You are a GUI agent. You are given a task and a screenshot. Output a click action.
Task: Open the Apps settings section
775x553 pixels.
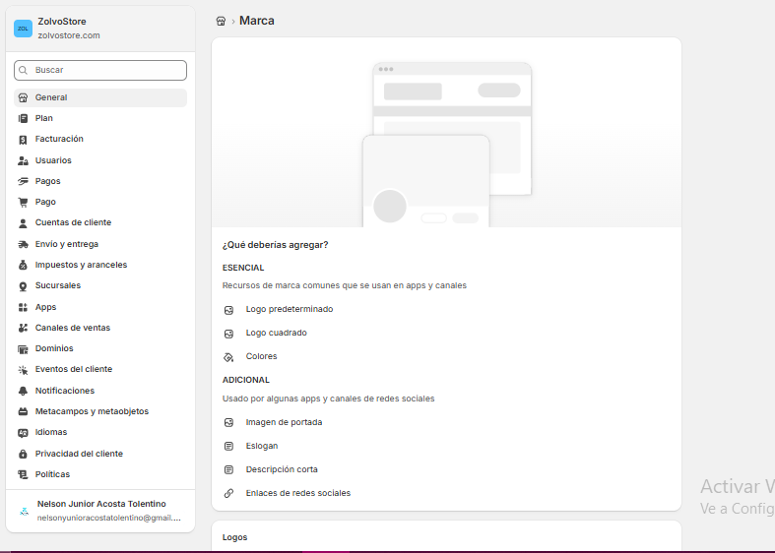point(100,307)
